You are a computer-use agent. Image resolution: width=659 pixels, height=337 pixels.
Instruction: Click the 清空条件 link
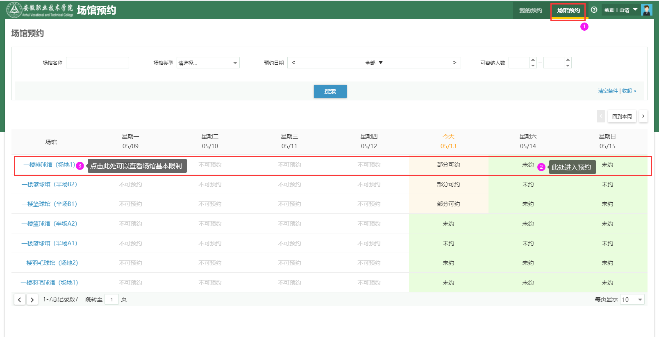(x=608, y=91)
